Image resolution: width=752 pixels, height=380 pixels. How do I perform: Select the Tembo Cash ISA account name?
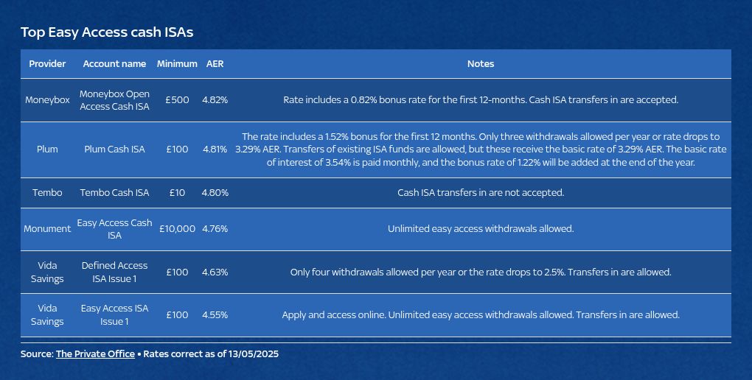114,193
